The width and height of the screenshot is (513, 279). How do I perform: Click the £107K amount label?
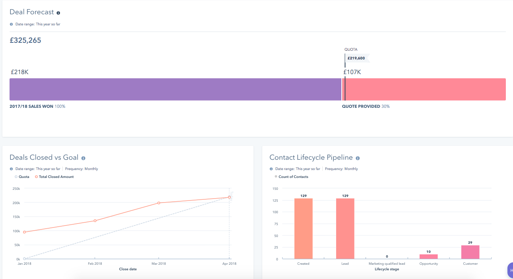click(352, 72)
